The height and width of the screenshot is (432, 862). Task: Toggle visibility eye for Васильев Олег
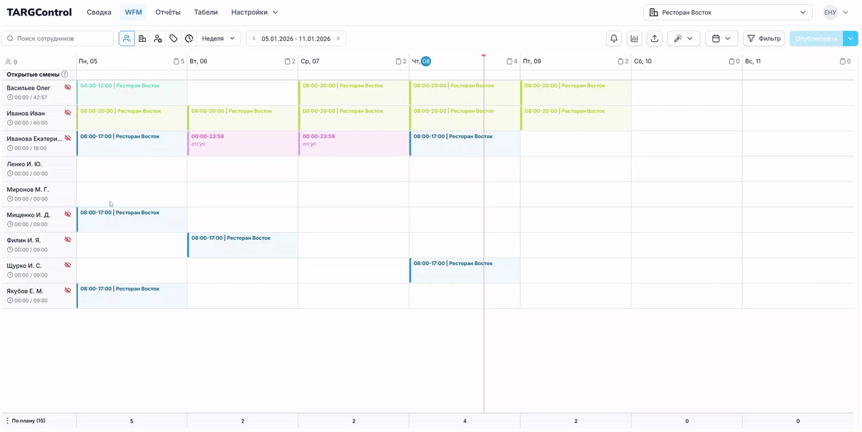click(x=67, y=87)
